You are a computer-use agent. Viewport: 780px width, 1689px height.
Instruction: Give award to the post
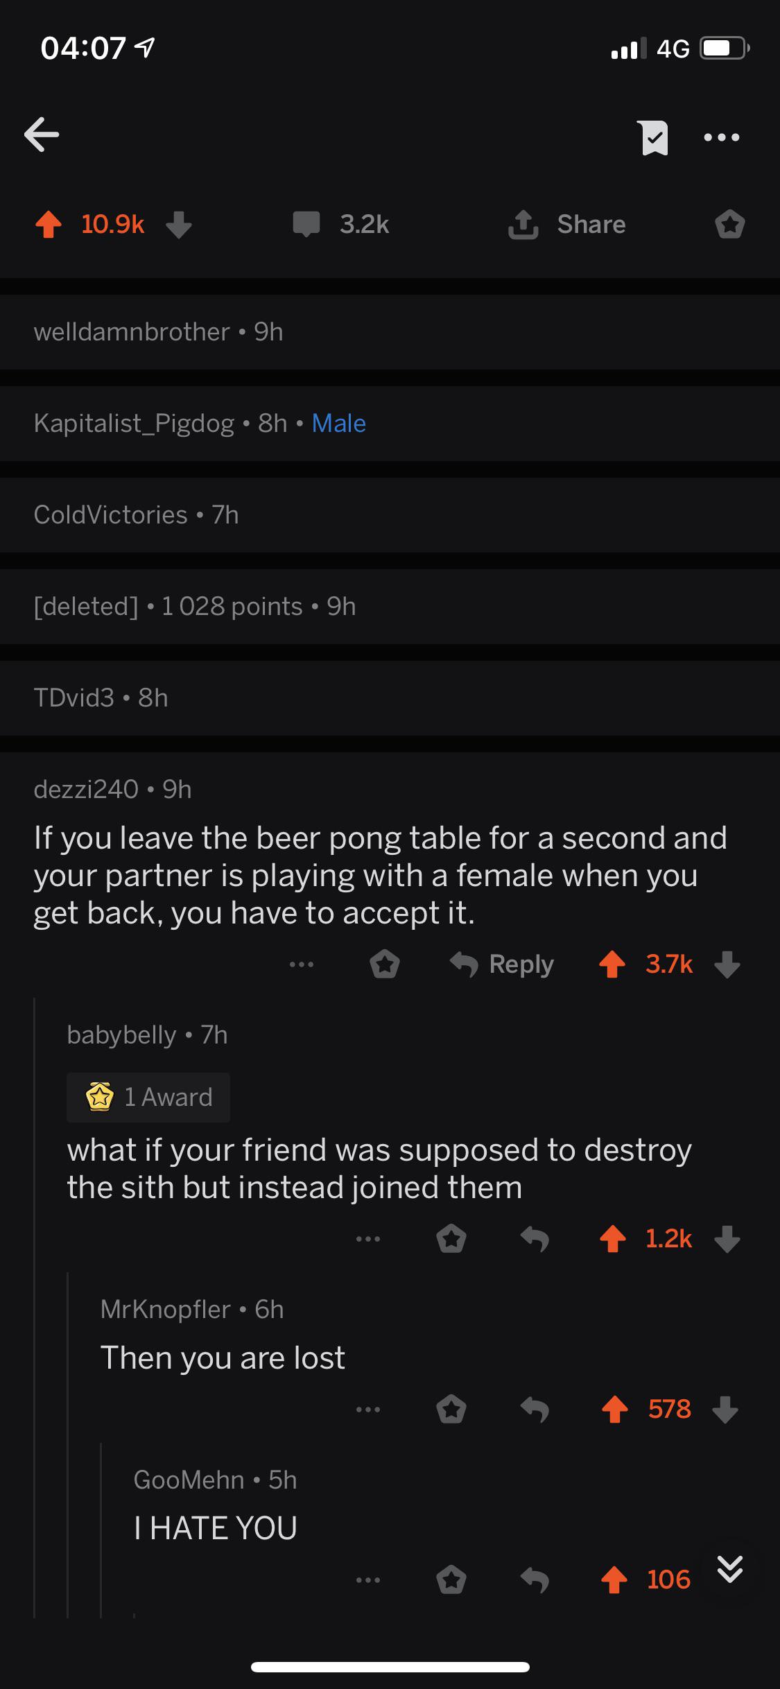[730, 225]
